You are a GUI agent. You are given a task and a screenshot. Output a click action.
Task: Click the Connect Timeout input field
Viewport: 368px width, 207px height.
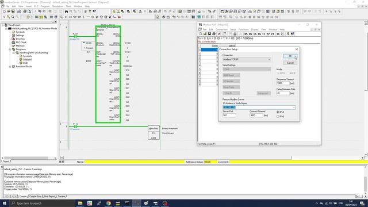click(256, 116)
